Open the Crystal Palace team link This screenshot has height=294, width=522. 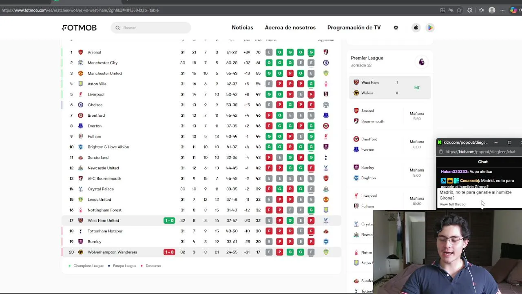(101, 189)
